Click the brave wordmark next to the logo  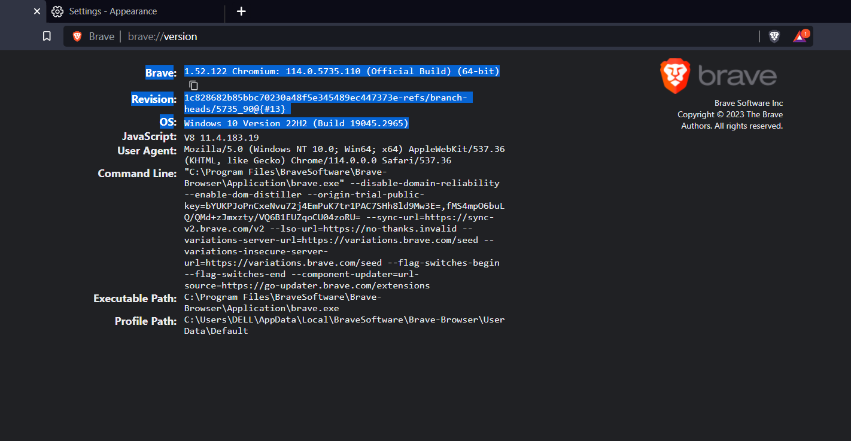[739, 75]
